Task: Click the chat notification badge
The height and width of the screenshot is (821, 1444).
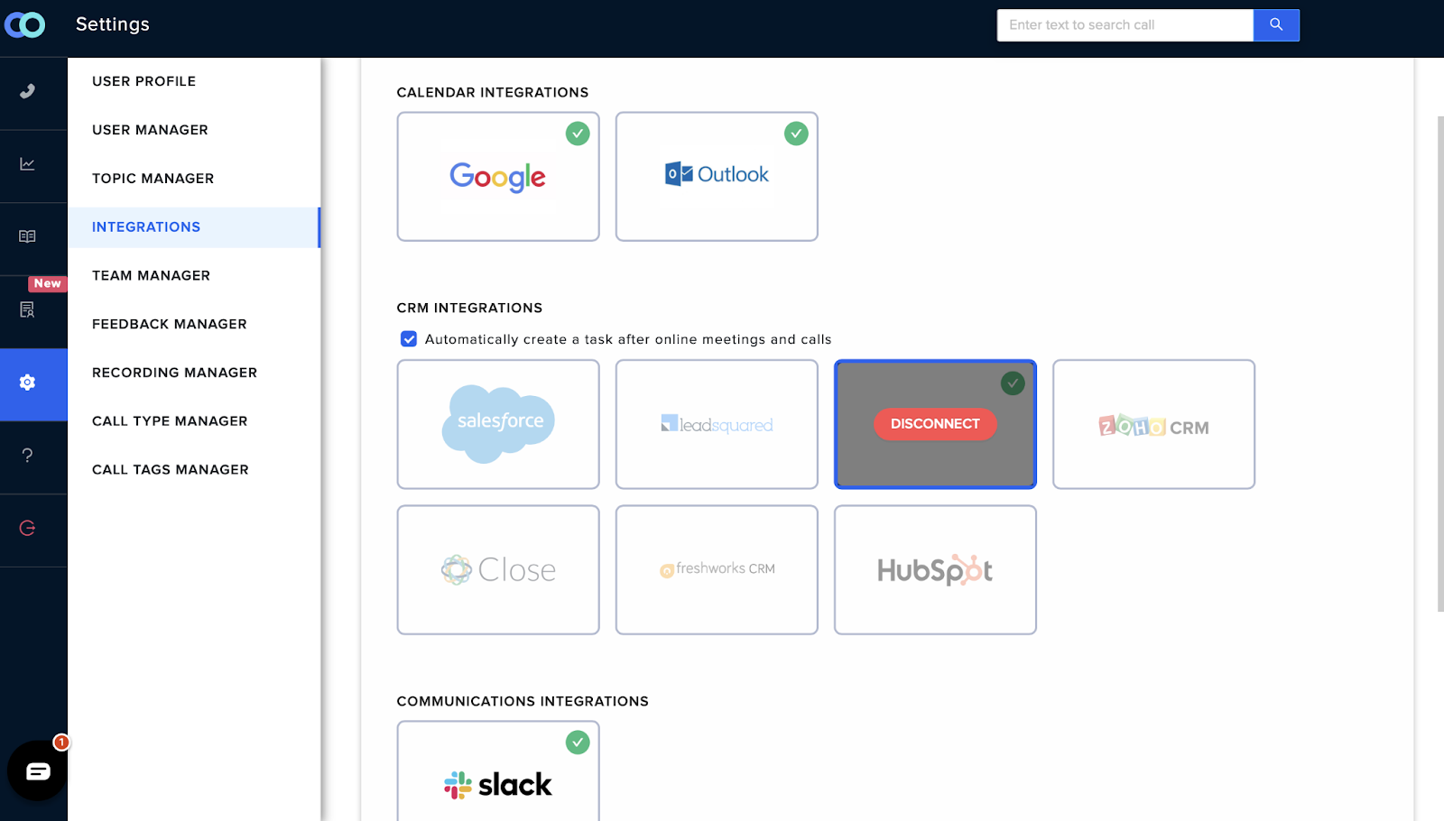Action: point(61,743)
